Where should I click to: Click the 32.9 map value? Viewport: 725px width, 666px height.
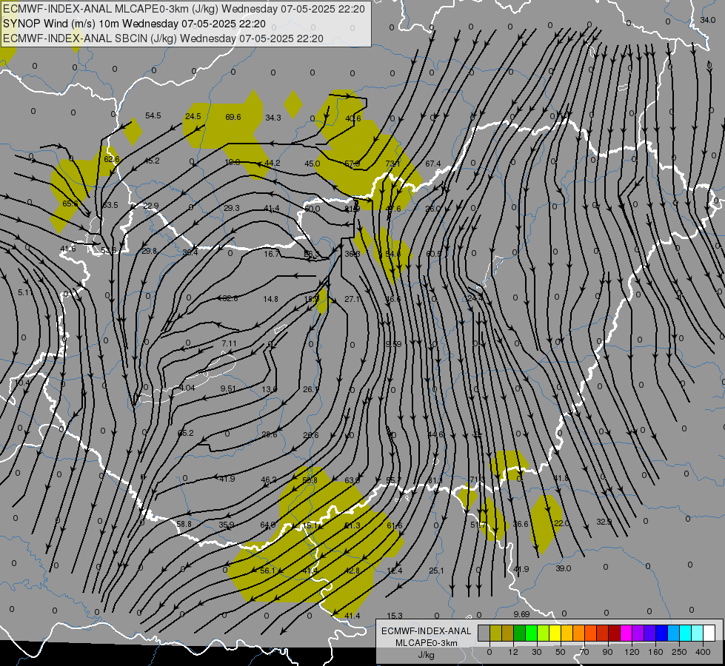pyautogui.click(x=604, y=522)
